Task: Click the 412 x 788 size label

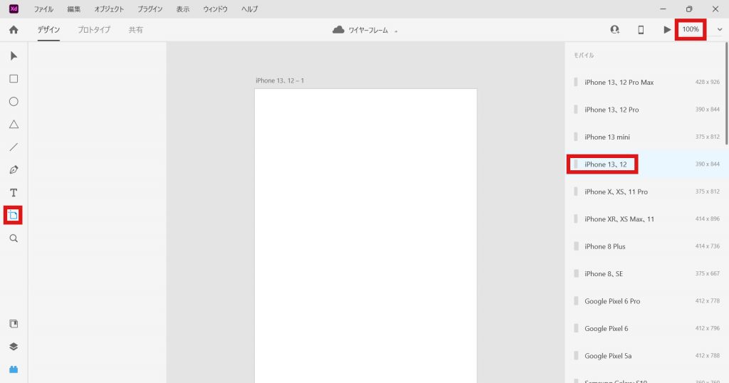Action: (x=707, y=355)
